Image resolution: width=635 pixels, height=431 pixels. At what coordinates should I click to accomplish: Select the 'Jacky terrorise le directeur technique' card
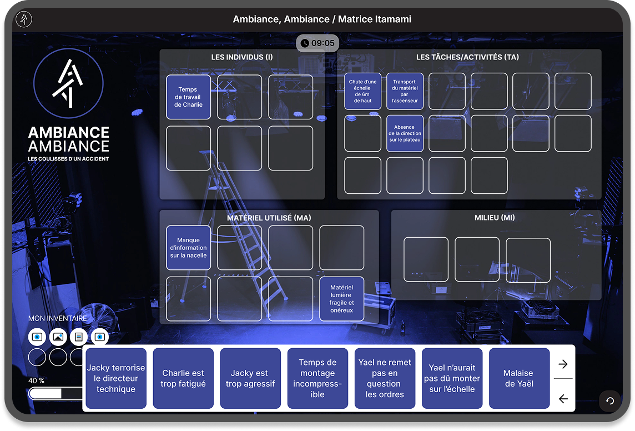(116, 378)
